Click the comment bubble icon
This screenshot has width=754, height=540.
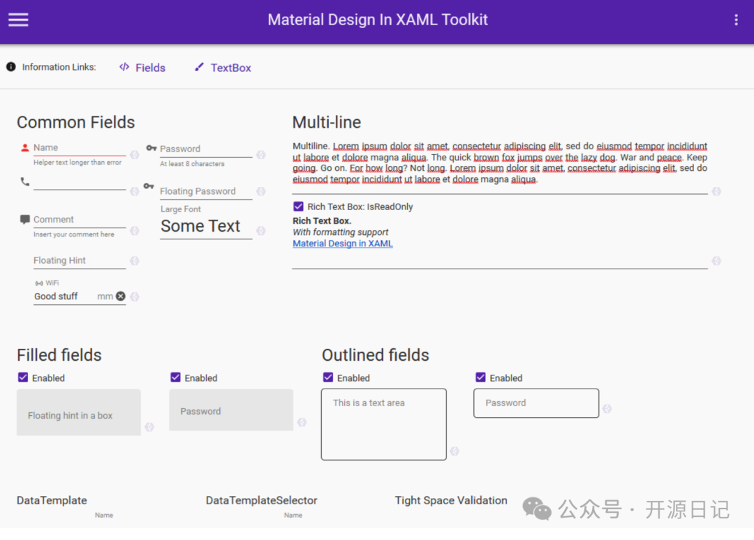(x=25, y=220)
